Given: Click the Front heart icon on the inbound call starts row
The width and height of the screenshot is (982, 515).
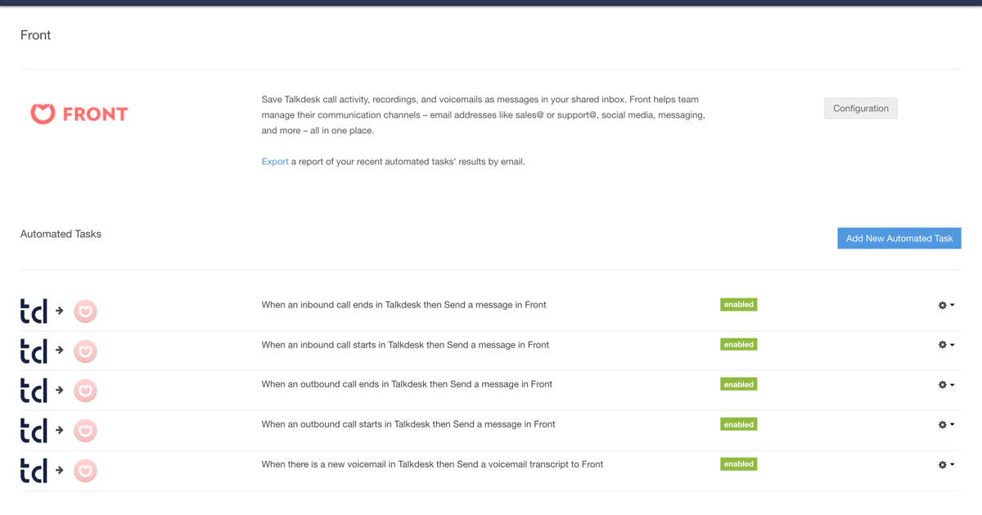Looking at the screenshot, I should [85, 352].
